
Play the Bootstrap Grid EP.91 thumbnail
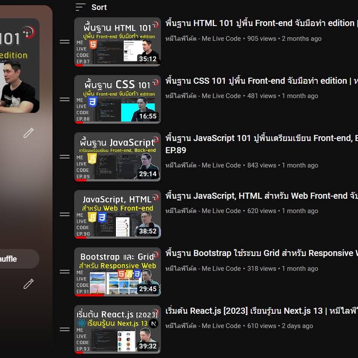point(118,272)
